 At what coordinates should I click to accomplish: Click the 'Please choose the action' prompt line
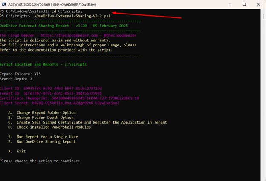click(x=40, y=161)
